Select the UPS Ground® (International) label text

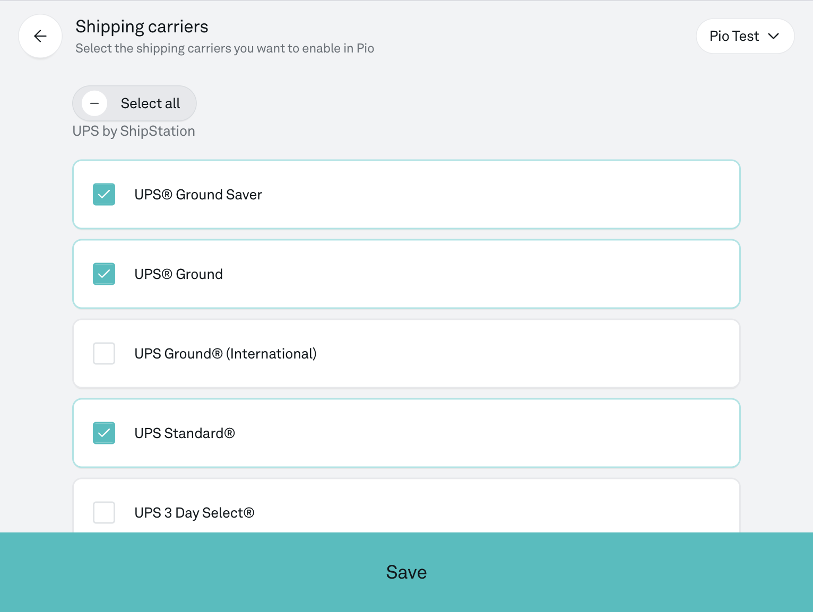point(226,354)
